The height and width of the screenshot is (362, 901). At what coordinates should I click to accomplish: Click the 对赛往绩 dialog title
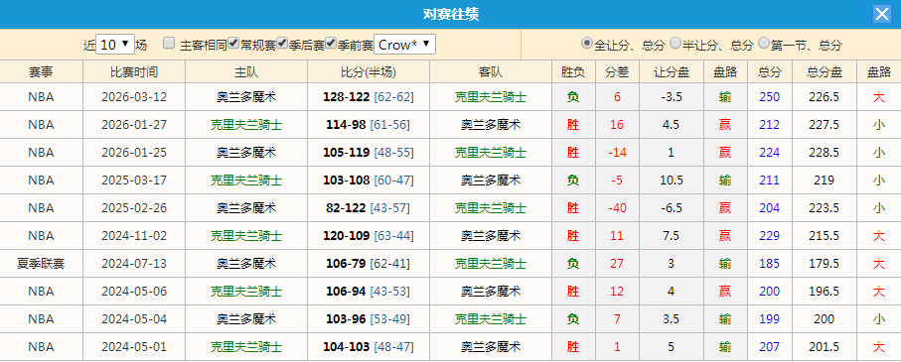click(x=451, y=14)
